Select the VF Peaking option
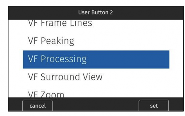 coord(51,41)
